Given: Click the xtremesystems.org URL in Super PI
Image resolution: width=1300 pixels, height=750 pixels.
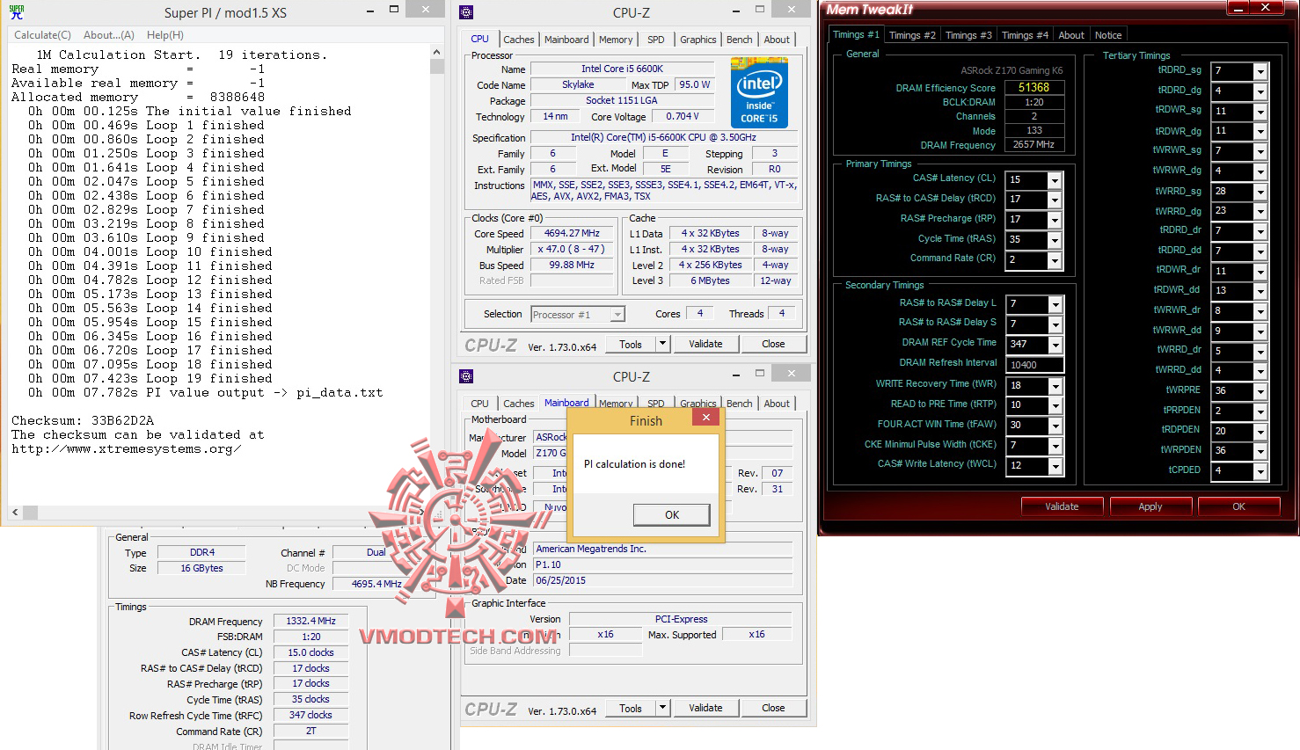Looking at the screenshot, I should (126, 449).
